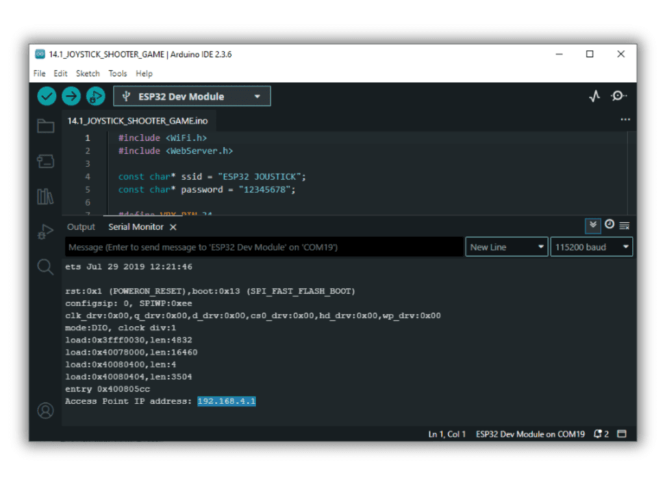665x486 pixels.
Task: Minimize the Arduino IDE window
Action: [x=559, y=54]
